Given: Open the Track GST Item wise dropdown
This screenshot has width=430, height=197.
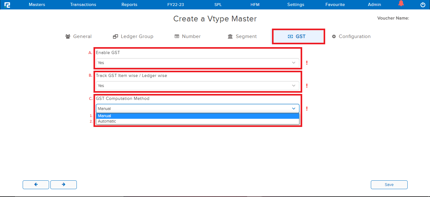Looking at the screenshot, I should coord(197,86).
